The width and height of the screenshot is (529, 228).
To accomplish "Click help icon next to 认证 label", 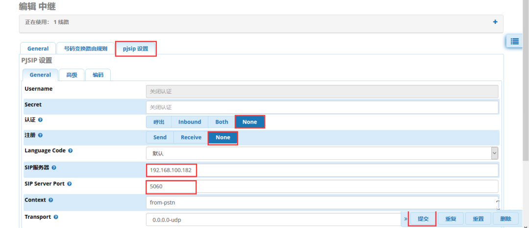I will click(x=40, y=120).
